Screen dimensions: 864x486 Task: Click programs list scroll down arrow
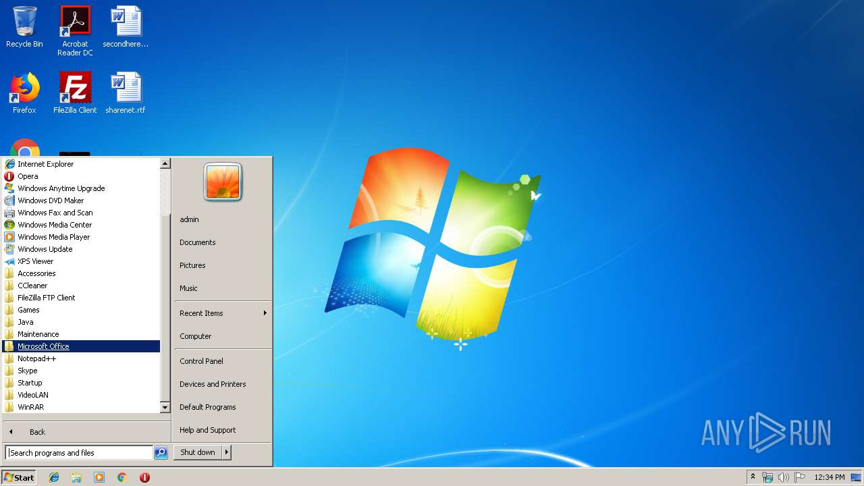coord(165,408)
